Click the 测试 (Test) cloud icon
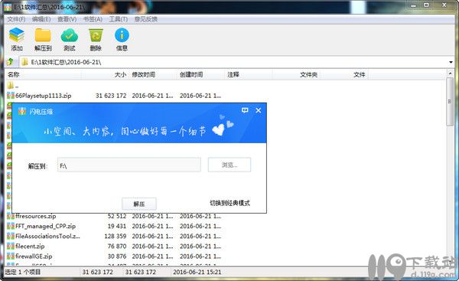The height and width of the screenshot is (281, 459). (69, 35)
